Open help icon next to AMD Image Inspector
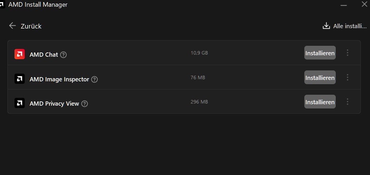 [94, 79]
